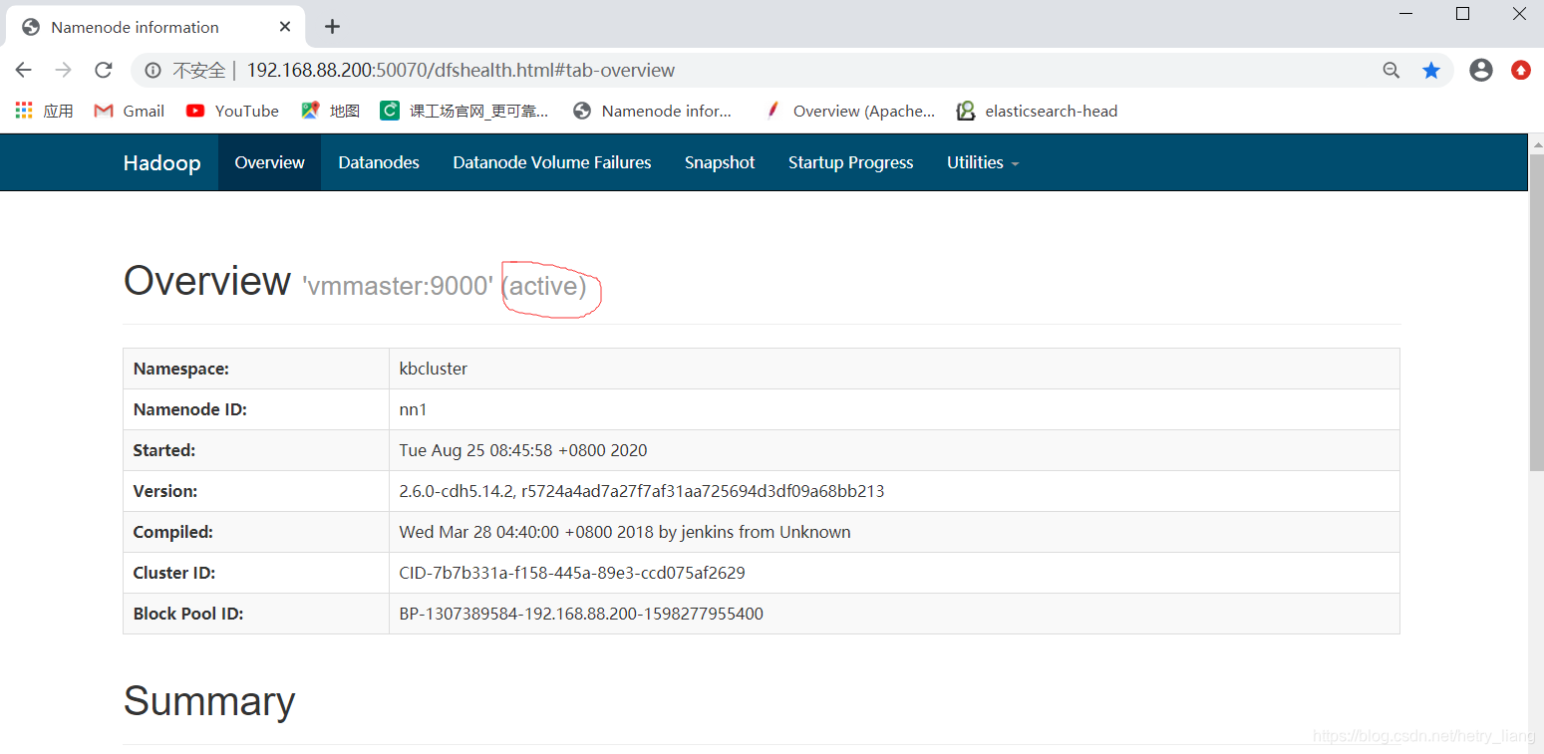Select the Namenode information browser tab

point(154,27)
